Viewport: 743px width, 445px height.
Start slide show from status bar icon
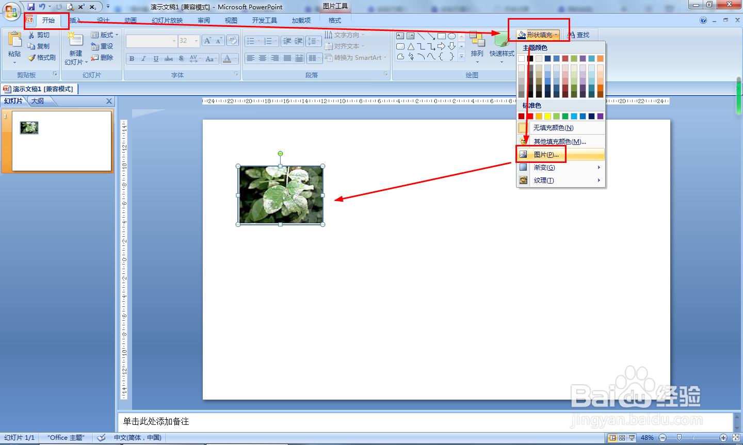(632, 438)
